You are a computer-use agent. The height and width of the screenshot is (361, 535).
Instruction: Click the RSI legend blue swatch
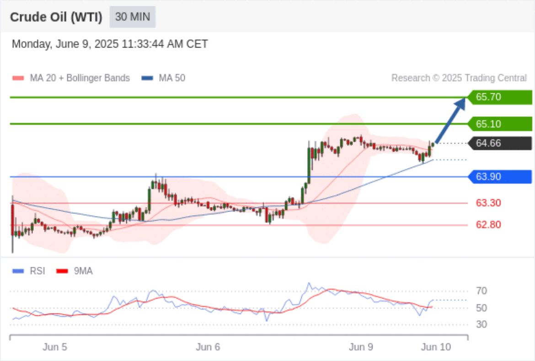pyautogui.click(x=18, y=271)
